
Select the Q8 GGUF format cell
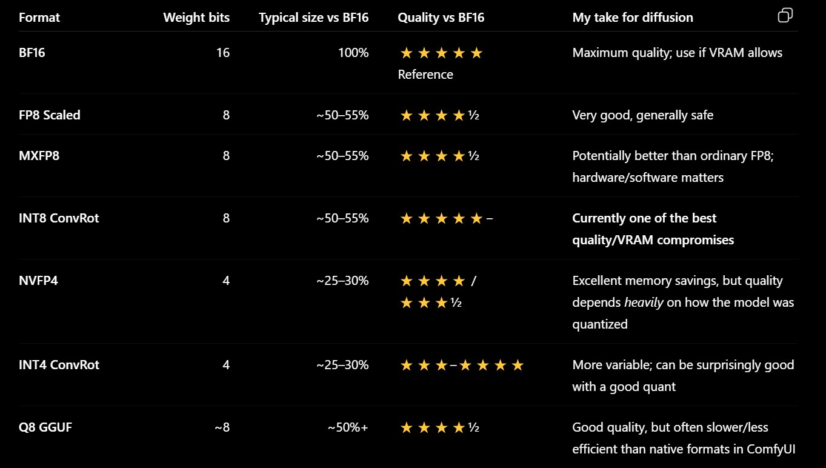pyautogui.click(x=45, y=427)
